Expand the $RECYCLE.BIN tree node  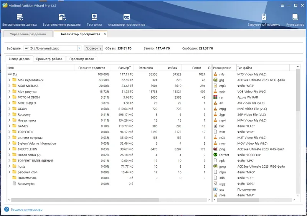click(9, 149)
